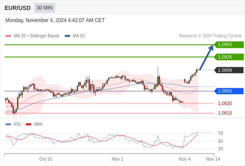This screenshot has width=245, height=166.
Task: Click the RSI 70 level label
Action: click(x=220, y=133)
